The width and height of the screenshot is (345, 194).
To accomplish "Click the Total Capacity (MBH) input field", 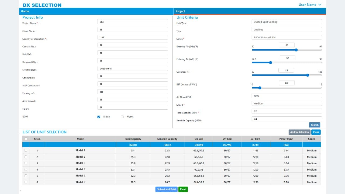I will (287, 111).
